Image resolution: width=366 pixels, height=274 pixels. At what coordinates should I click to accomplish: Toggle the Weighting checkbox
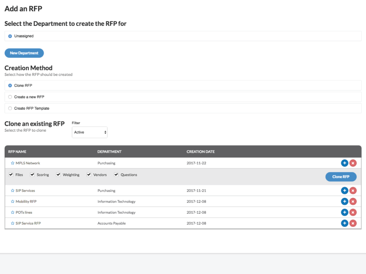coord(58,175)
